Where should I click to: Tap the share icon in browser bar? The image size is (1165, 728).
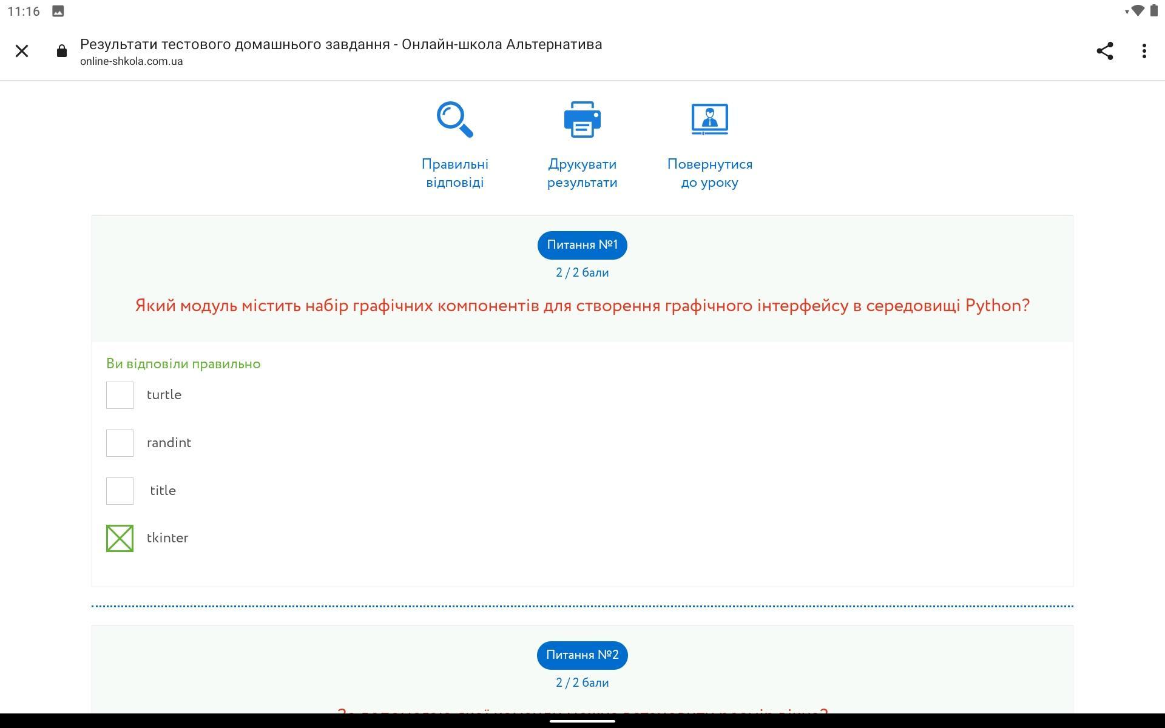pyautogui.click(x=1104, y=51)
